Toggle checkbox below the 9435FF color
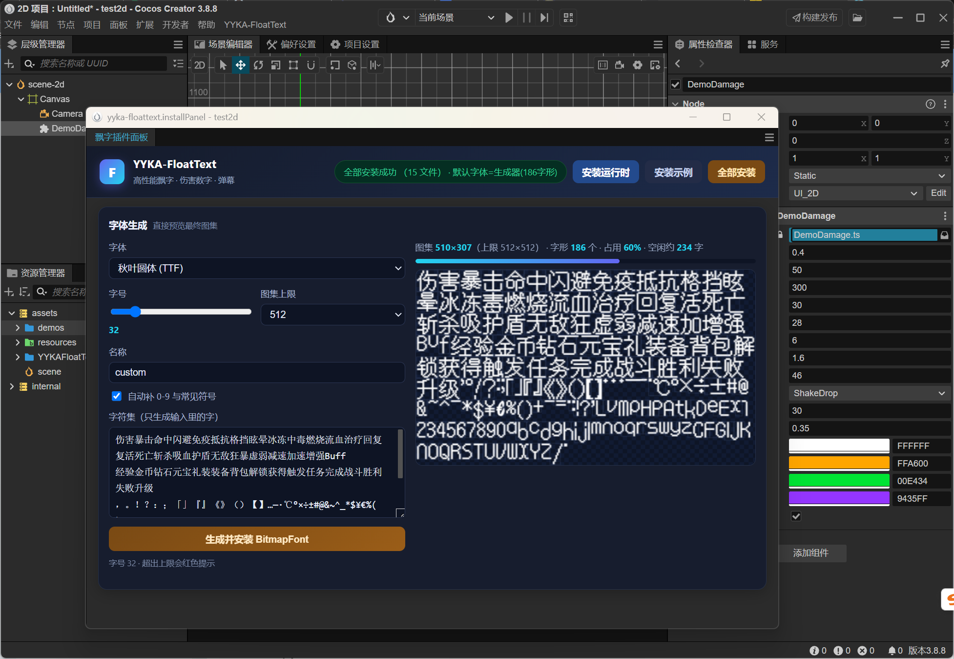The image size is (954, 659). pos(796,516)
